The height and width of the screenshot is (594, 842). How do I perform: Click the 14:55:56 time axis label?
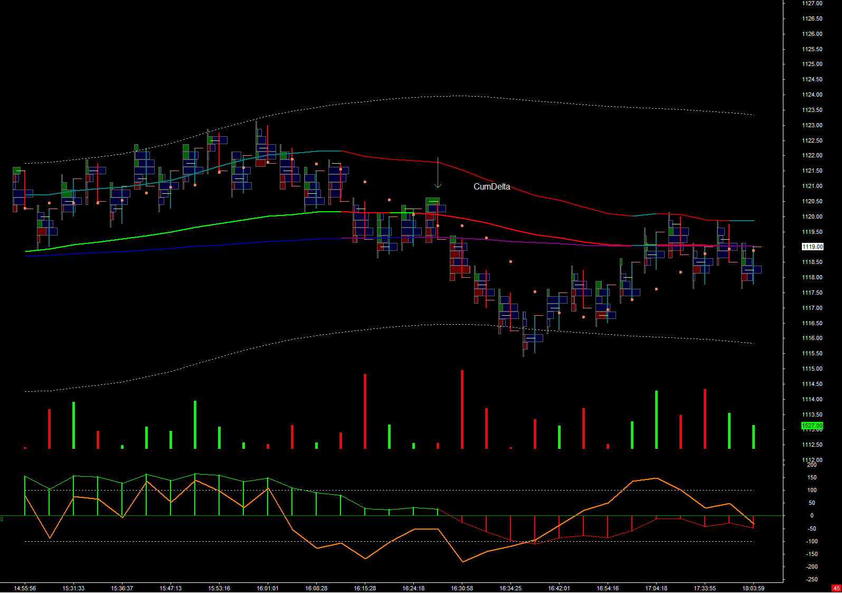25,588
